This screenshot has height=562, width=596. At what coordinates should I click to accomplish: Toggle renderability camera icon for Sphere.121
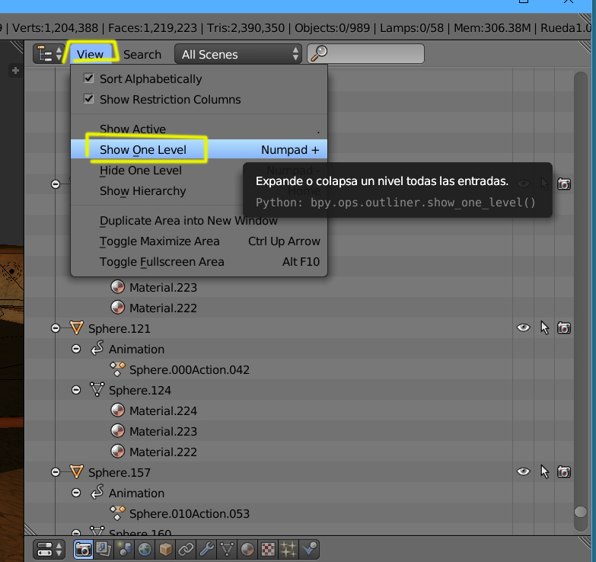[564, 327]
